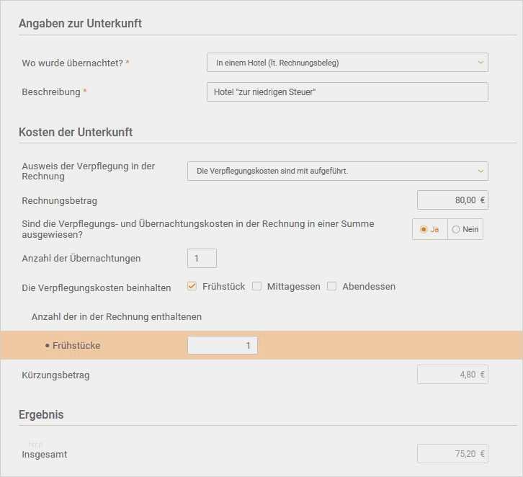Select the 'Nein' radio option
Screen dimensions: 523x477
pyautogui.click(x=456, y=229)
